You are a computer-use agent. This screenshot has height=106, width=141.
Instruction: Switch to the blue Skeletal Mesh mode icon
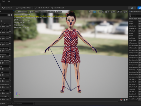click(x=140, y=8)
